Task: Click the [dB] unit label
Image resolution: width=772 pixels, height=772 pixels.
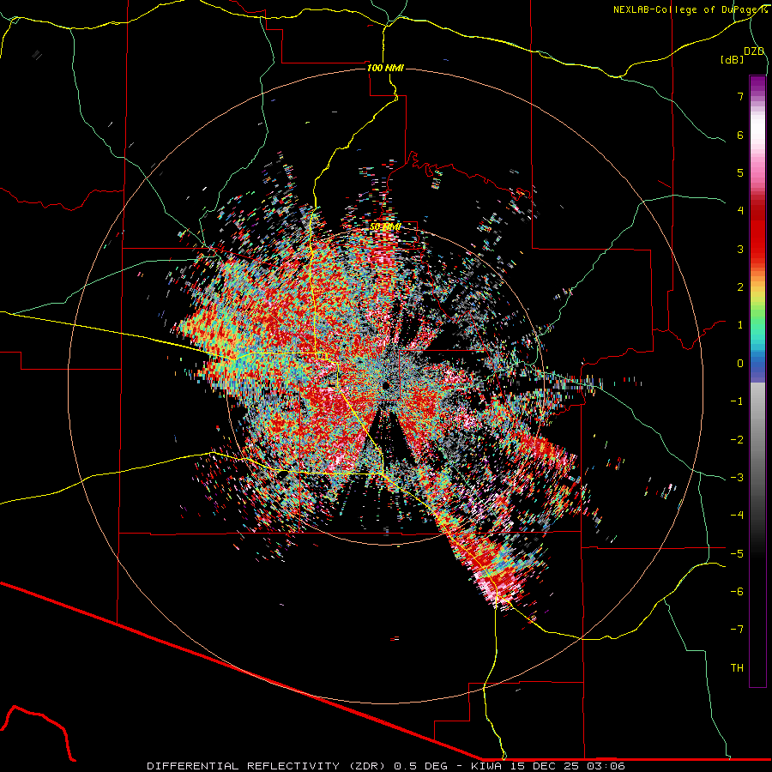Action: (x=733, y=59)
